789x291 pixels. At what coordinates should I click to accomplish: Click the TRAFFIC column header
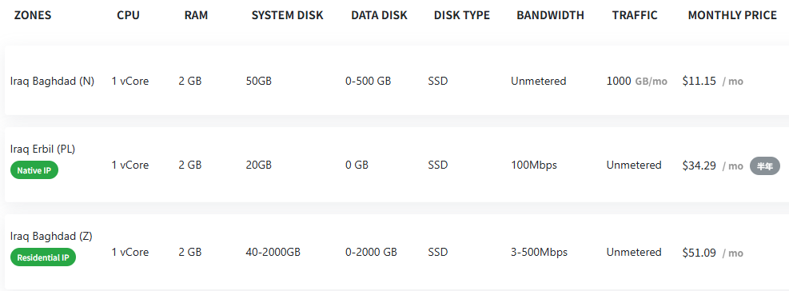click(x=635, y=15)
